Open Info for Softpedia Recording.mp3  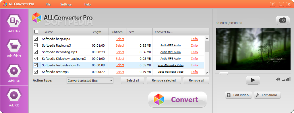[x=194, y=52]
